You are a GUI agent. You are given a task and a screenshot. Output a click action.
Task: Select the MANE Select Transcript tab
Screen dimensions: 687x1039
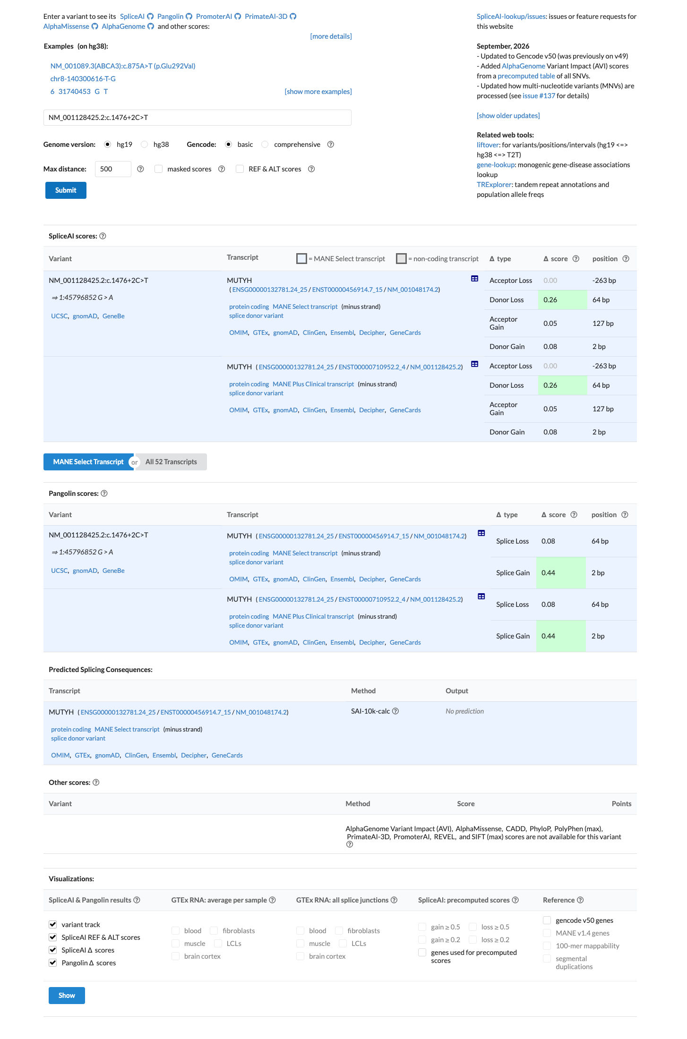[x=88, y=462]
